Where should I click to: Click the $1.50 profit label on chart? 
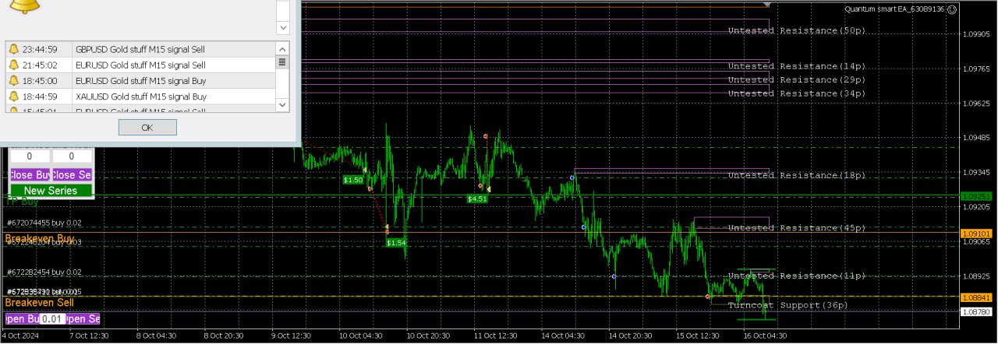353,180
